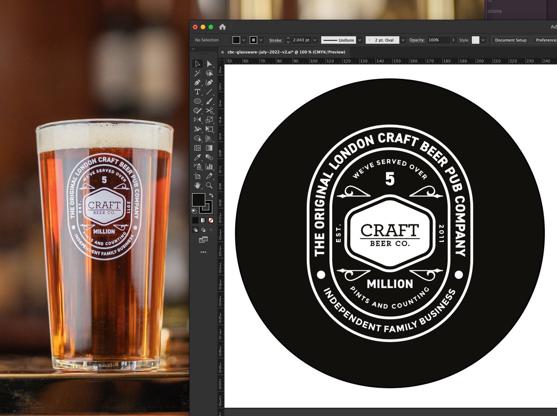Enable Draw Normal mode
This screenshot has height=416, width=557.
[195, 229]
